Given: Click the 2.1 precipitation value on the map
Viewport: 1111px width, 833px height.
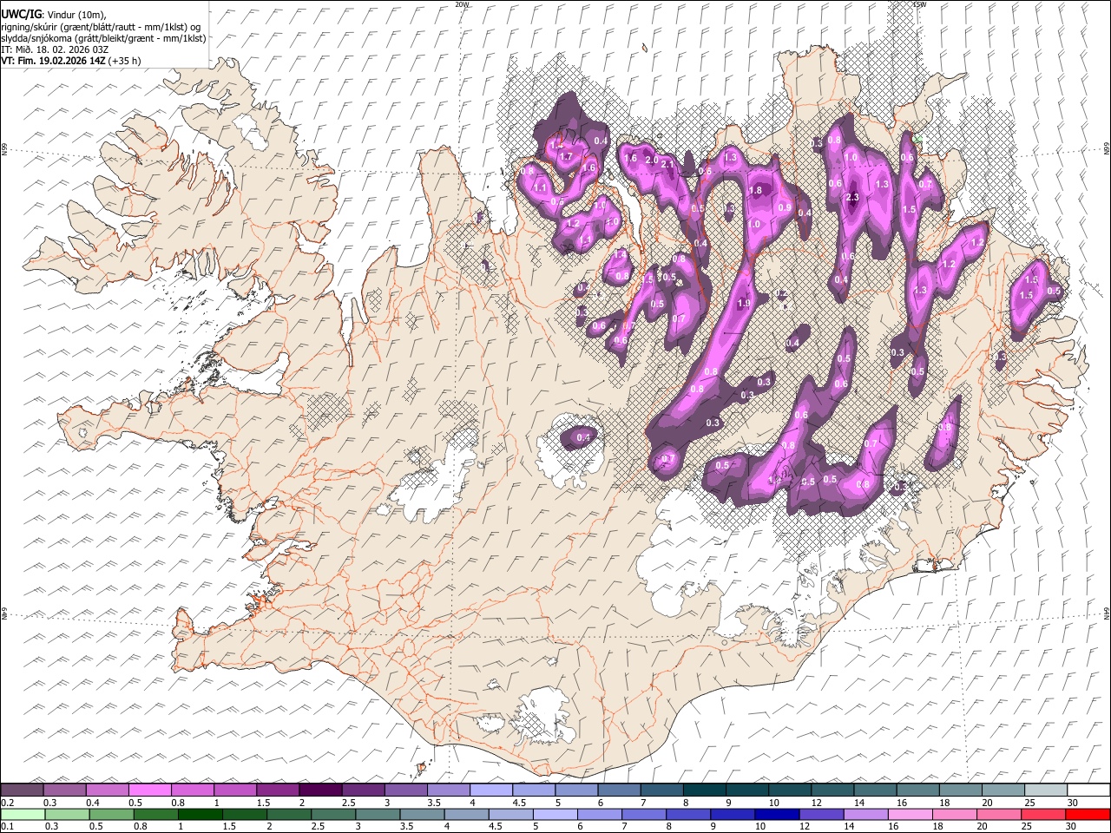Looking at the screenshot, I should click(667, 164).
